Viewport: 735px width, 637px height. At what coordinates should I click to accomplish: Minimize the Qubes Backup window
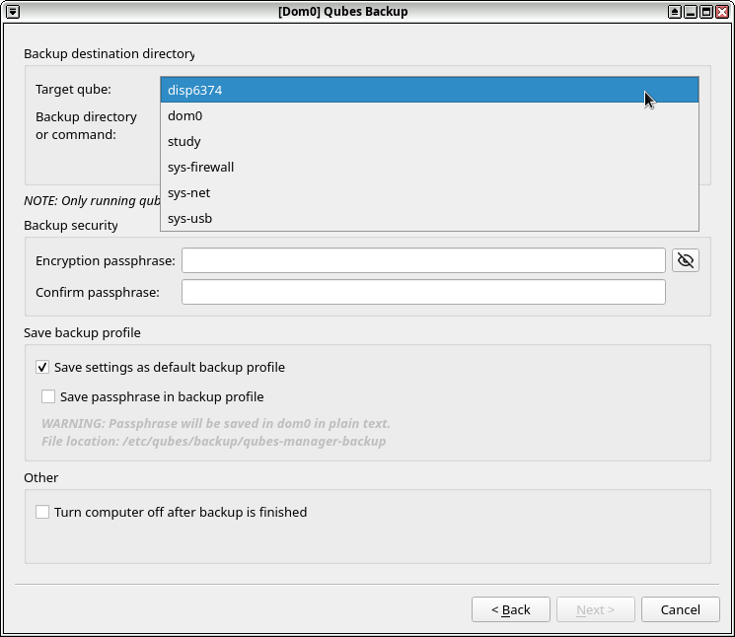[x=691, y=12]
